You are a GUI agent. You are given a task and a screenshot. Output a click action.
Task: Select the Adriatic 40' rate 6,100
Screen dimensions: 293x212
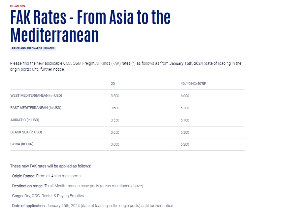[x=185, y=120]
